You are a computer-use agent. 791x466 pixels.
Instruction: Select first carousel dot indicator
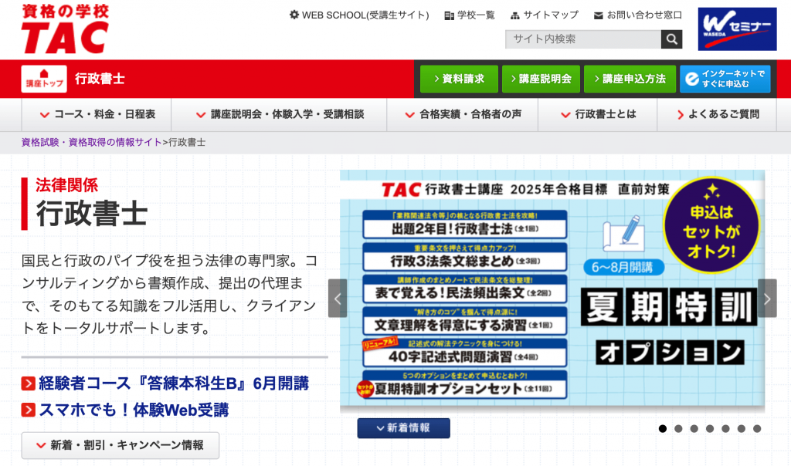point(663,429)
